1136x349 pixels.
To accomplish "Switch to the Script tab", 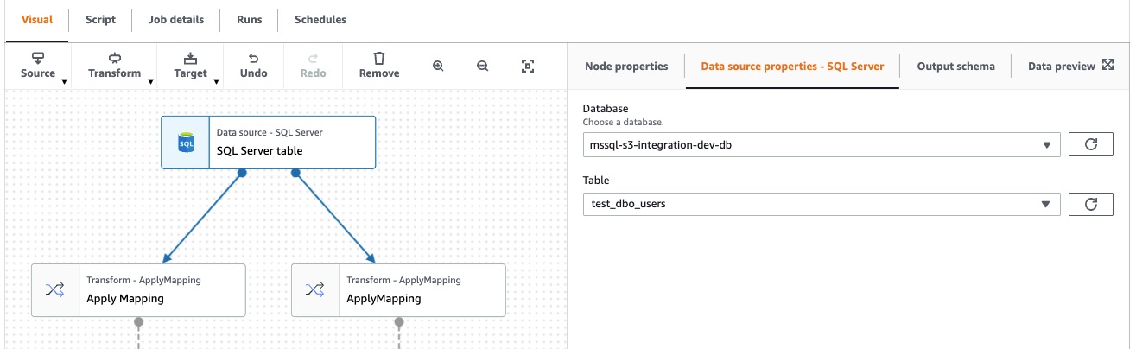I will tap(100, 20).
